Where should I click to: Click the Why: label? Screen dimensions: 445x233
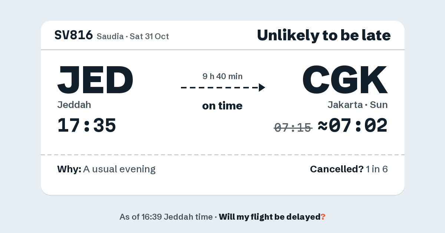click(x=69, y=169)
